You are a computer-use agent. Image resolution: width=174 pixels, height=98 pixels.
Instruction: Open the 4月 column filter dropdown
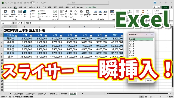point(31,36)
